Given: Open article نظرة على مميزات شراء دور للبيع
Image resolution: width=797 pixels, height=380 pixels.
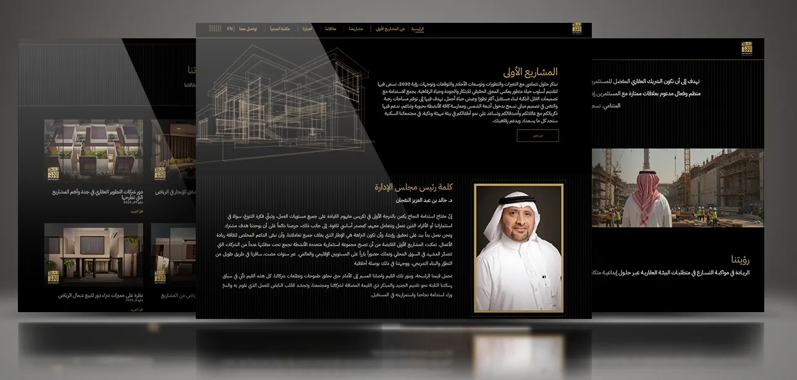Looking at the screenshot, I should click(x=100, y=295).
